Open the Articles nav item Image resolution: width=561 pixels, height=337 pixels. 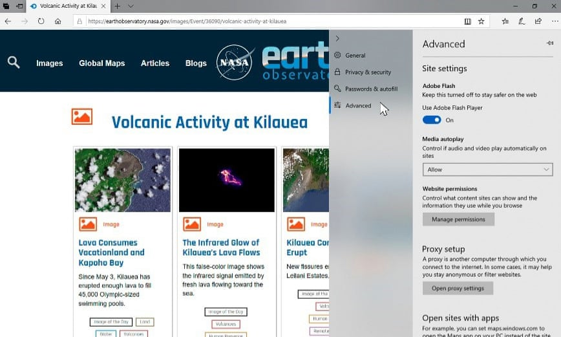155,63
